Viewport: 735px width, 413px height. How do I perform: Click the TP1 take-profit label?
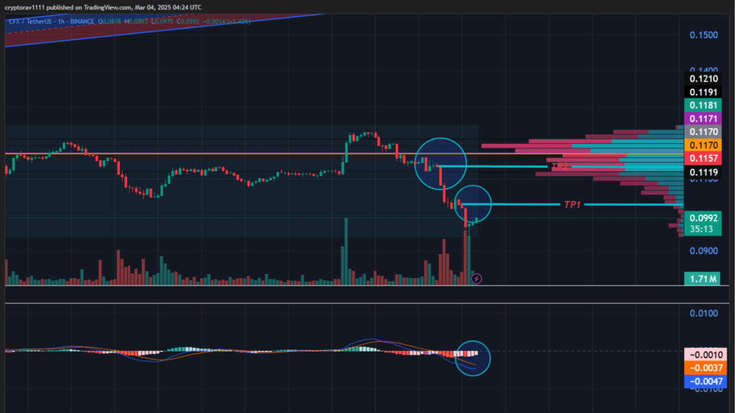[572, 204]
